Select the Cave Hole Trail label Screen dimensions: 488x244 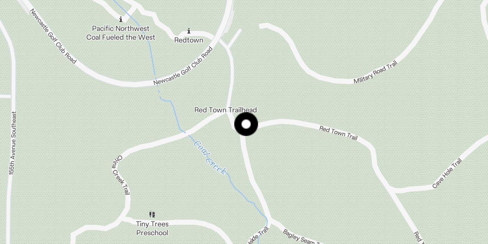coord(447,173)
